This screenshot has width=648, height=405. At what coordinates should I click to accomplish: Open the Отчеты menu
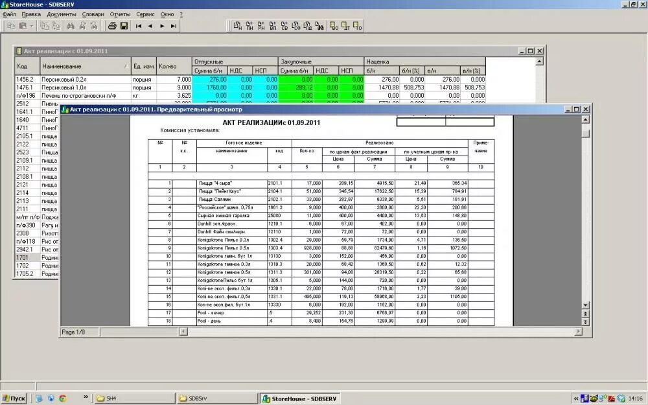[x=121, y=14]
